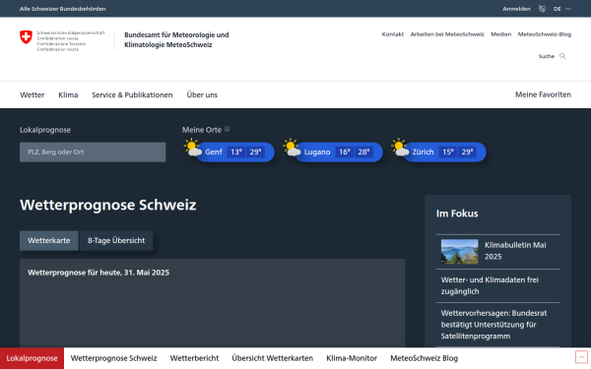Viewport: 591px width, 369px height.
Task: Open the Klimabulletin Mai 2025 thumbnail
Action: pos(459,252)
